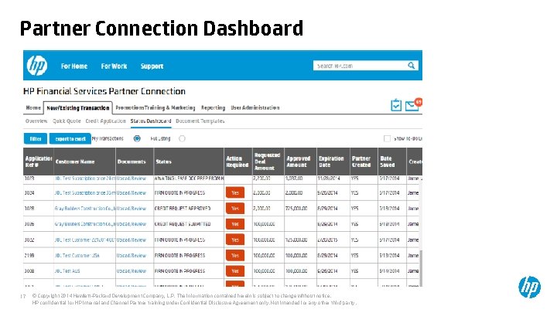Open Gray Builders link in row 3026
Screen dimensions: 557x313
(x=85, y=224)
